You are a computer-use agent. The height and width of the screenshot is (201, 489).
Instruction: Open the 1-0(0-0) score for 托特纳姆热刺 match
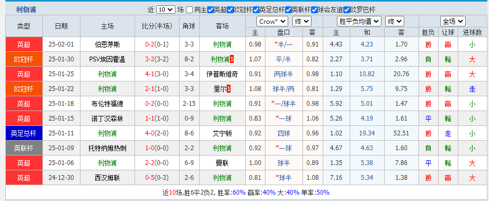pyautogui.click(x=157, y=149)
